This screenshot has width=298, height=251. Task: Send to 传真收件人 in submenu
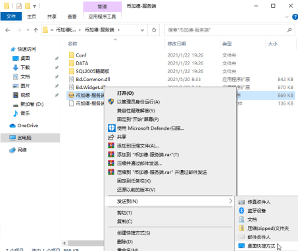click(259, 202)
